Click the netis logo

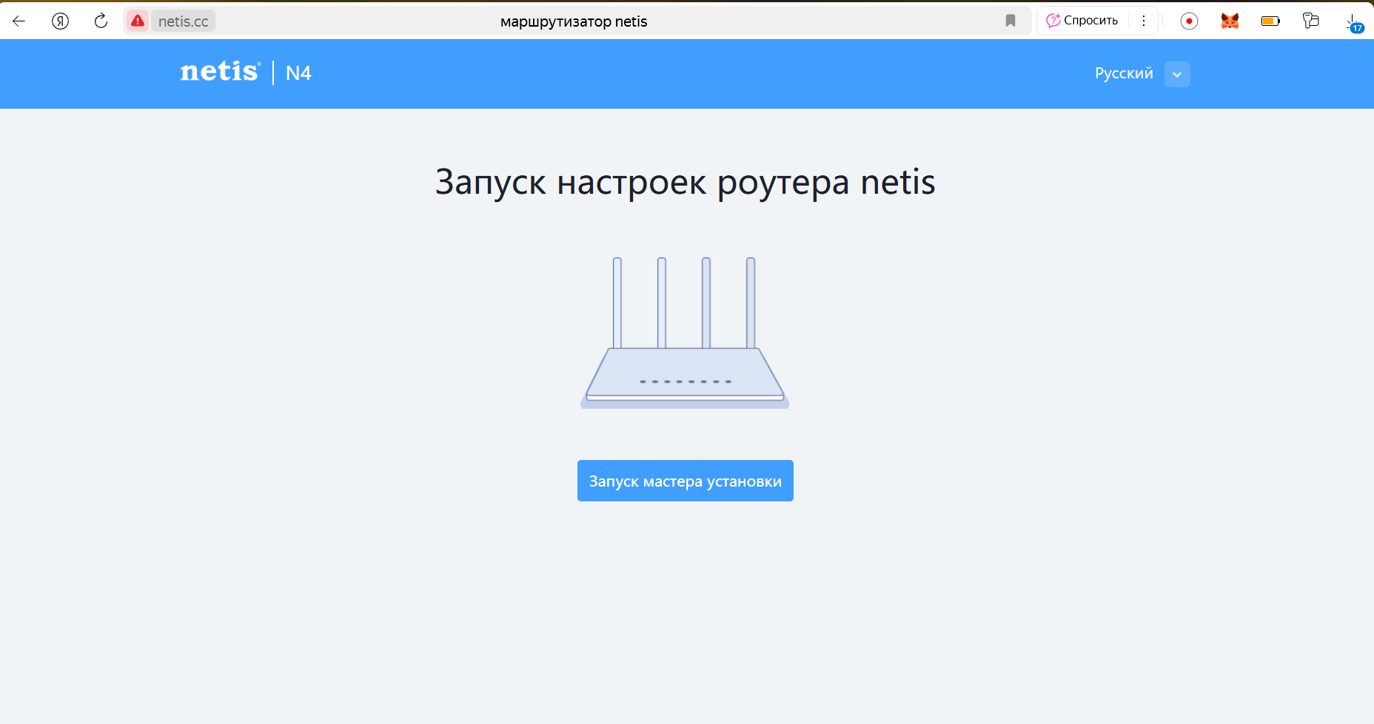pos(221,71)
